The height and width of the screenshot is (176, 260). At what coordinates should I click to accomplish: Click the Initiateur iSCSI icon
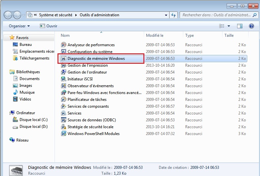(63, 79)
